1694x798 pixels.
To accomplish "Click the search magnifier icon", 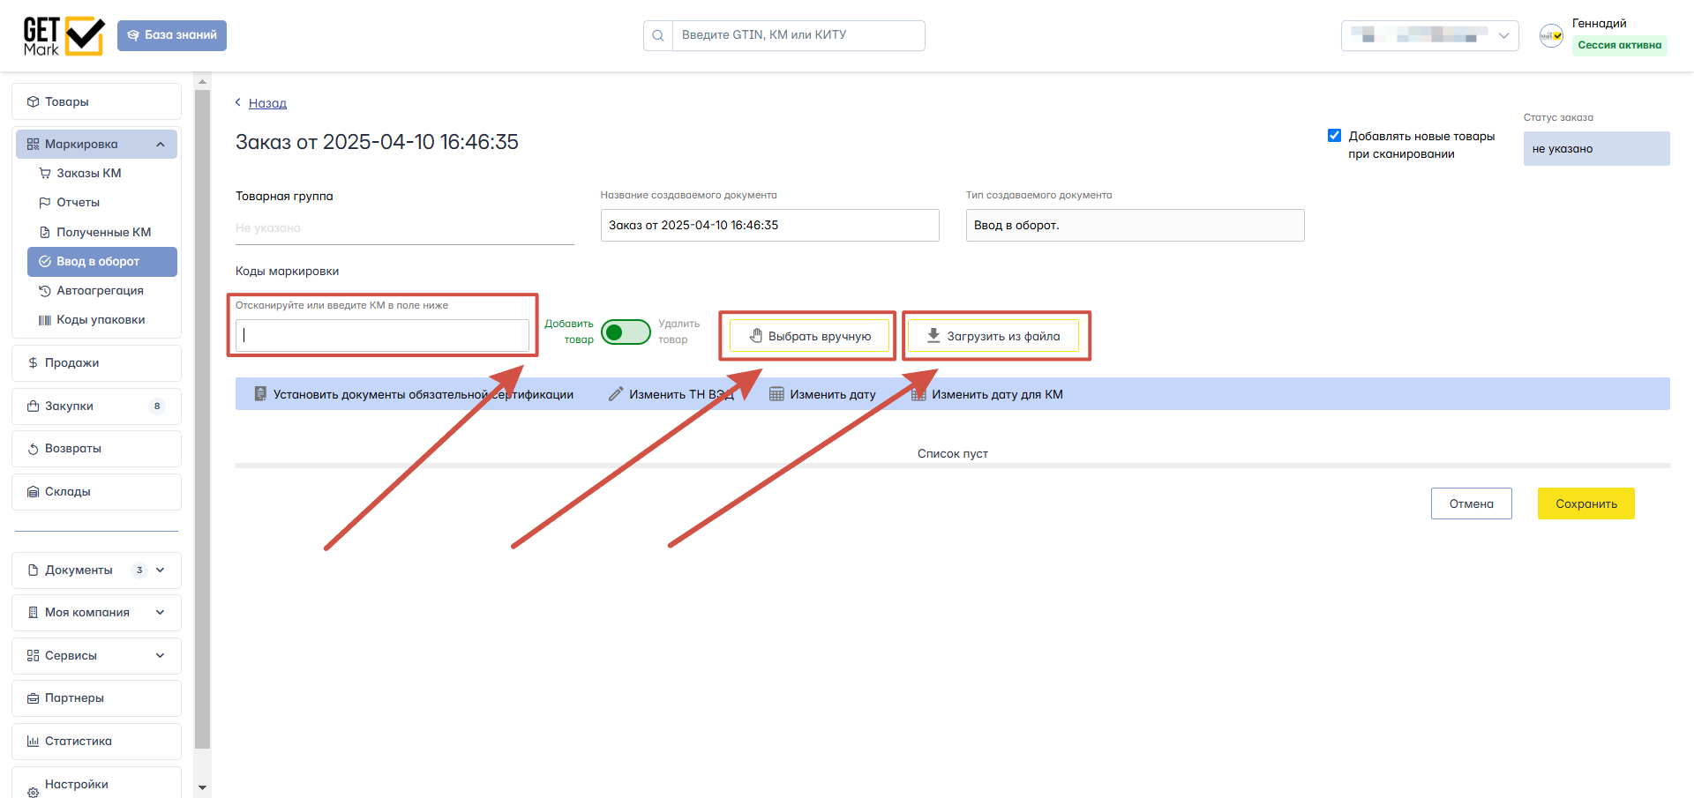I will (x=658, y=36).
